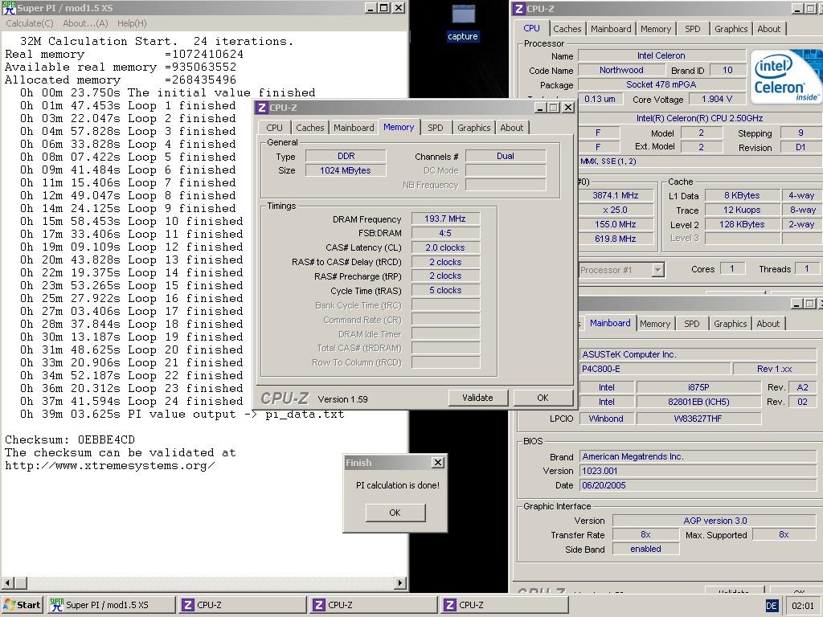Screen dimensions: 823x617
Task: Click the Code Name value Northwood
Action: click(x=621, y=70)
